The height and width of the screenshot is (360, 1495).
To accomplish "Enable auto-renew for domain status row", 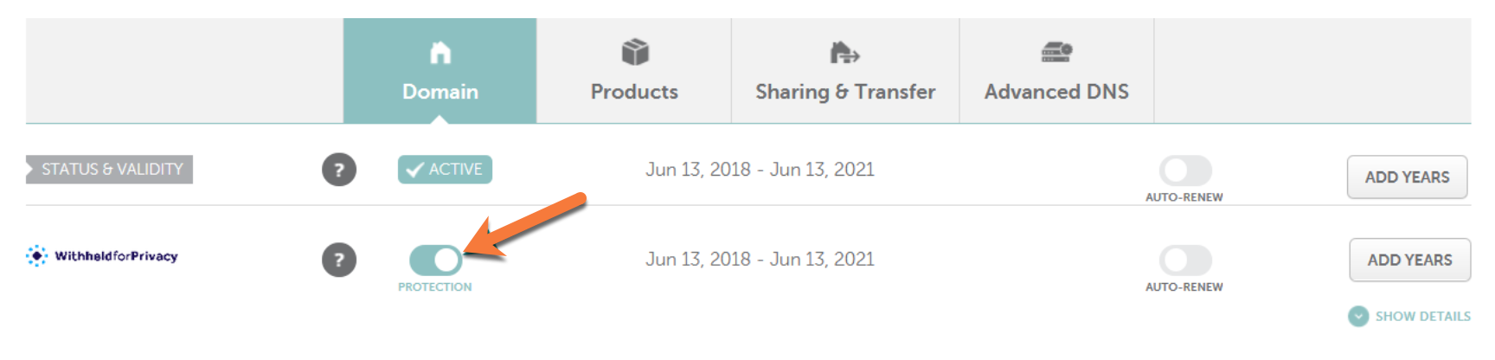I will coord(1185,170).
